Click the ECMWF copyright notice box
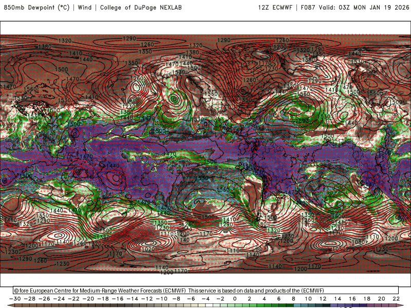 (206, 291)
